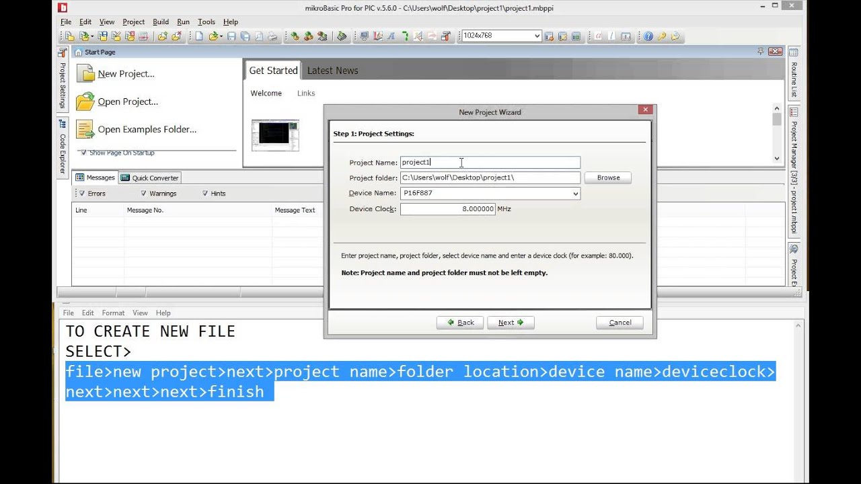Click the statistics chart toolbar icon
The image size is (861, 484).
(x=626, y=36)
